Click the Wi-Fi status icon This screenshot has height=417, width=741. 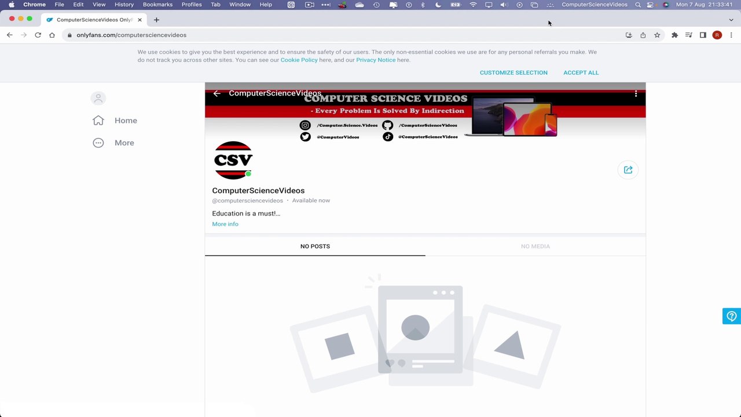474,5
